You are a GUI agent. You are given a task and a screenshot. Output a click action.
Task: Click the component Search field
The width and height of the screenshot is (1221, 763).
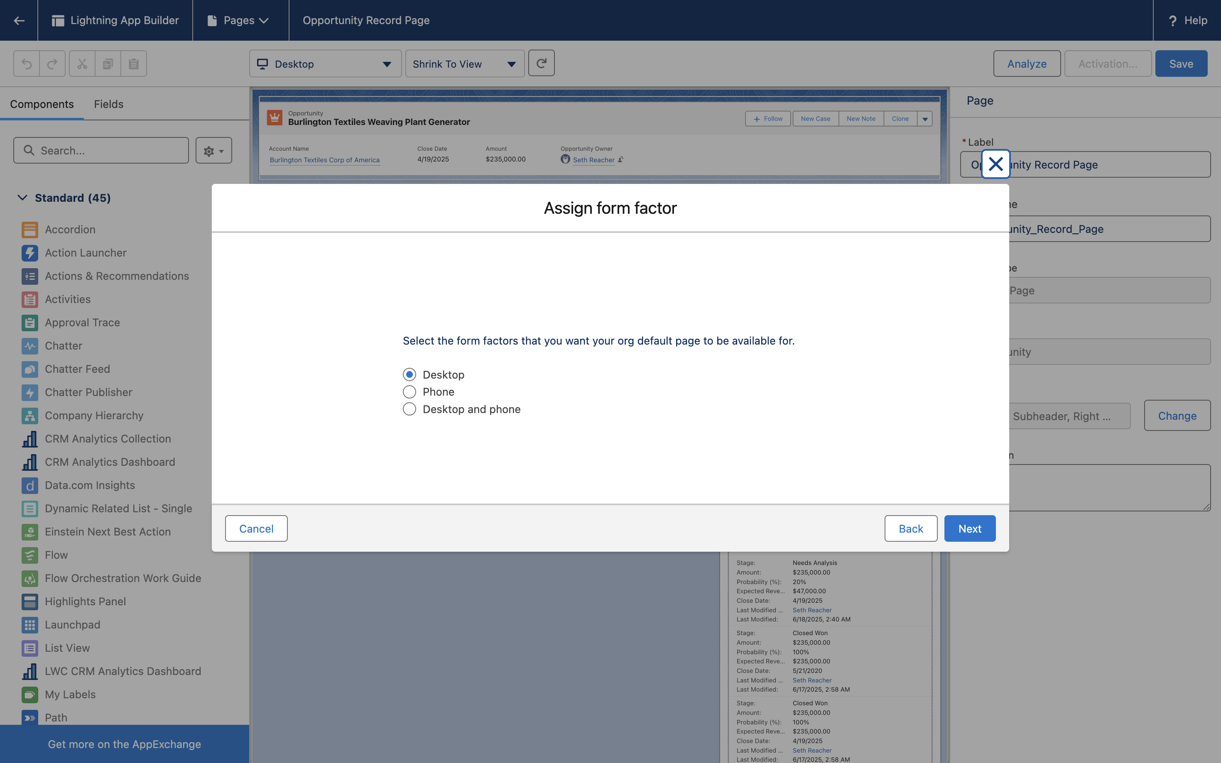click(x=101, y=150)
